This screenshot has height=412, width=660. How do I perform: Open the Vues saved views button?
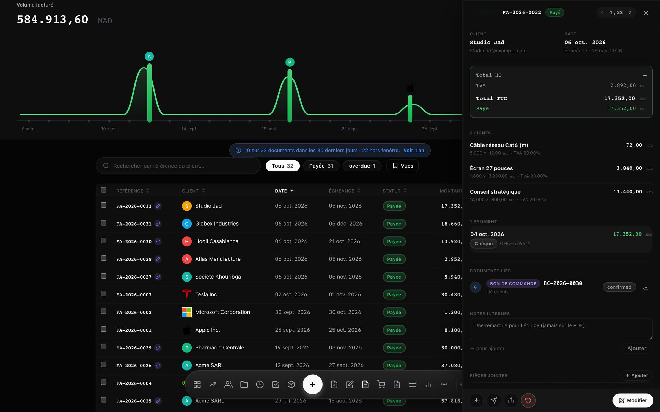point(403,166)
